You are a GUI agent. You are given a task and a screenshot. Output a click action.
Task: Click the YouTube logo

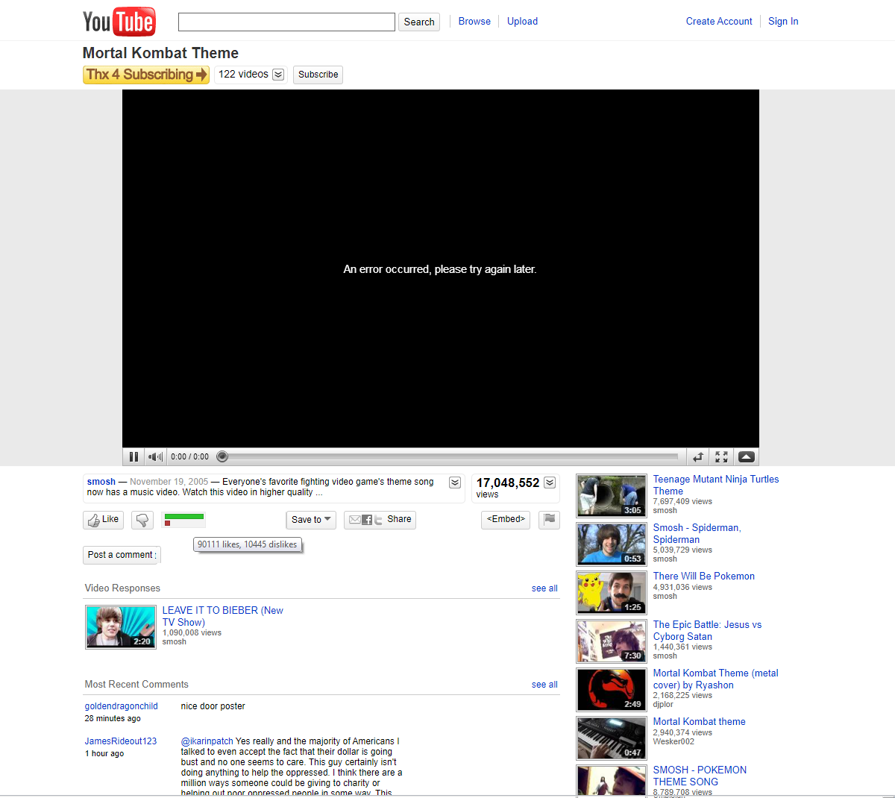[119, 22]
